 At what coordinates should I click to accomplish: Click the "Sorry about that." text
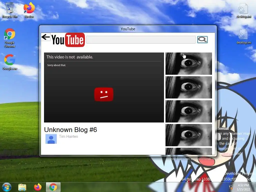(56, 65)
